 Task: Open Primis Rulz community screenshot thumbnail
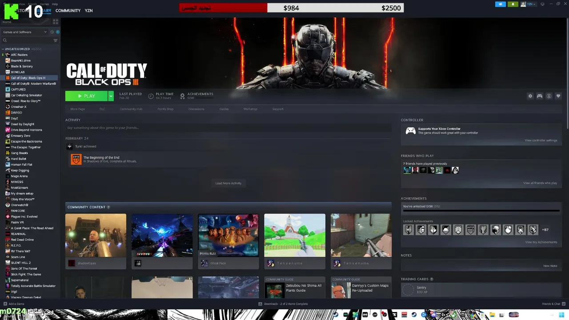(228, 235)
